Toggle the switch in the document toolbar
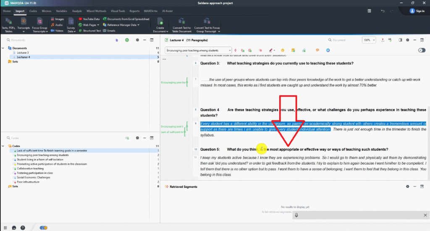 click(422, 50)
